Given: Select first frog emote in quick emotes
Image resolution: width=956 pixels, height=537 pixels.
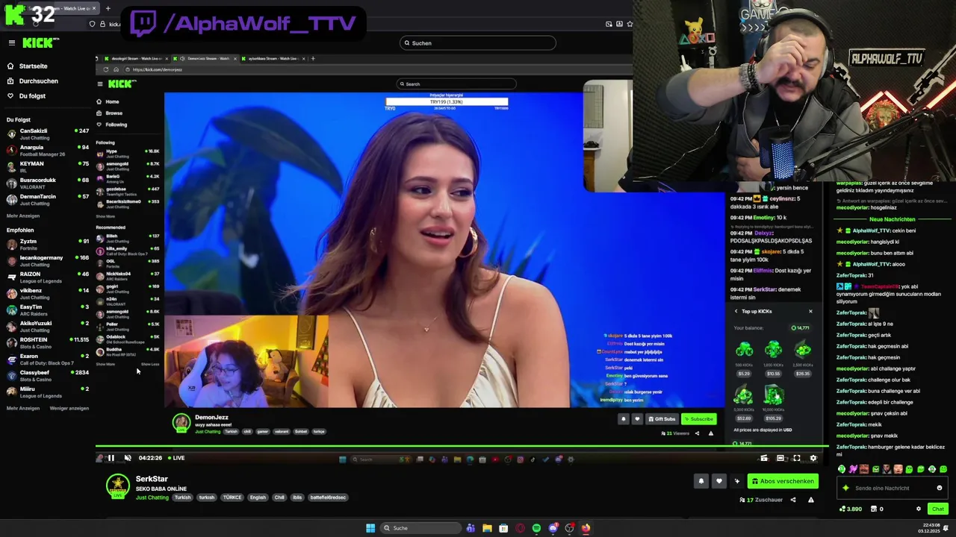Looking at the screenshot, I should point(842,469).
